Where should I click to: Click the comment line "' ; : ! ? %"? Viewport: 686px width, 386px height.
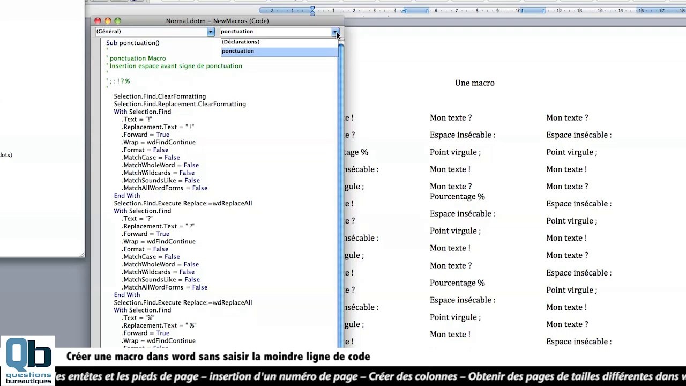[118, 81]
